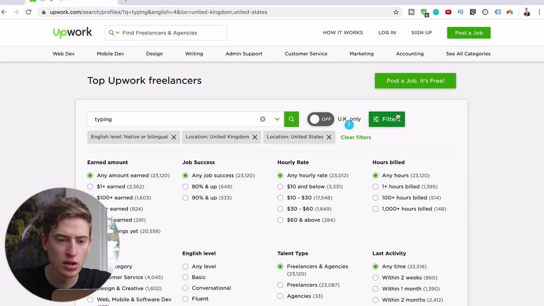Click the HOW IT WORKS link
The image size is (544, 306).
click(343, 33)
